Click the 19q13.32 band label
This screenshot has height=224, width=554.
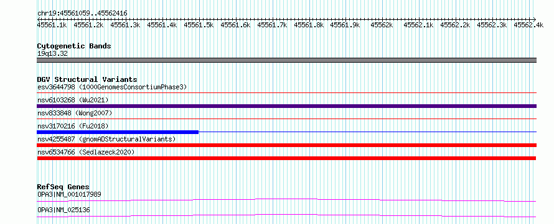pos(52,54)
